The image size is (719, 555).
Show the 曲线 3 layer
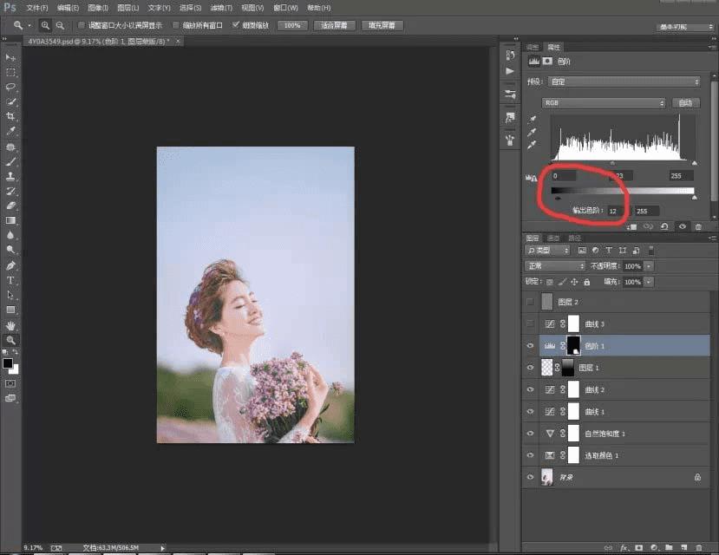coord(531,323)
